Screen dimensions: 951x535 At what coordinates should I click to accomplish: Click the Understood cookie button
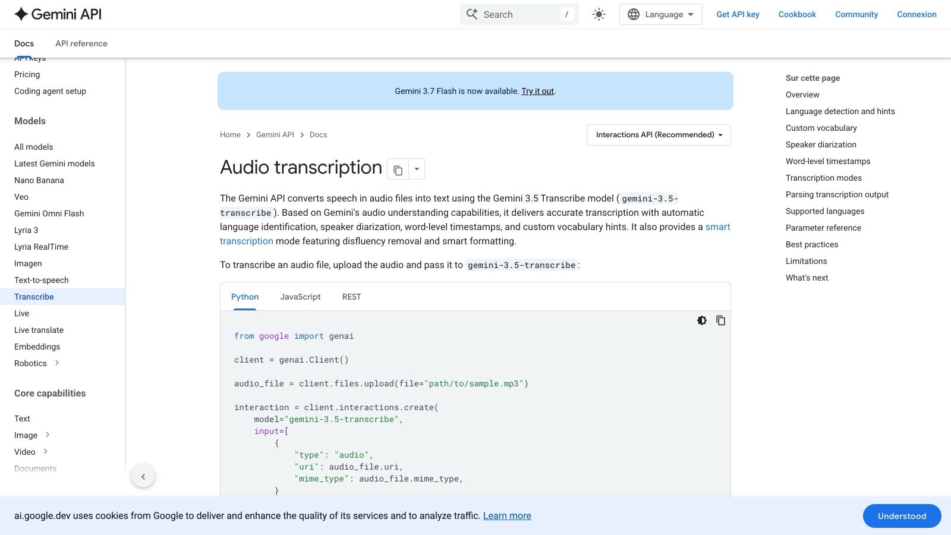click(x=902, y=516)
